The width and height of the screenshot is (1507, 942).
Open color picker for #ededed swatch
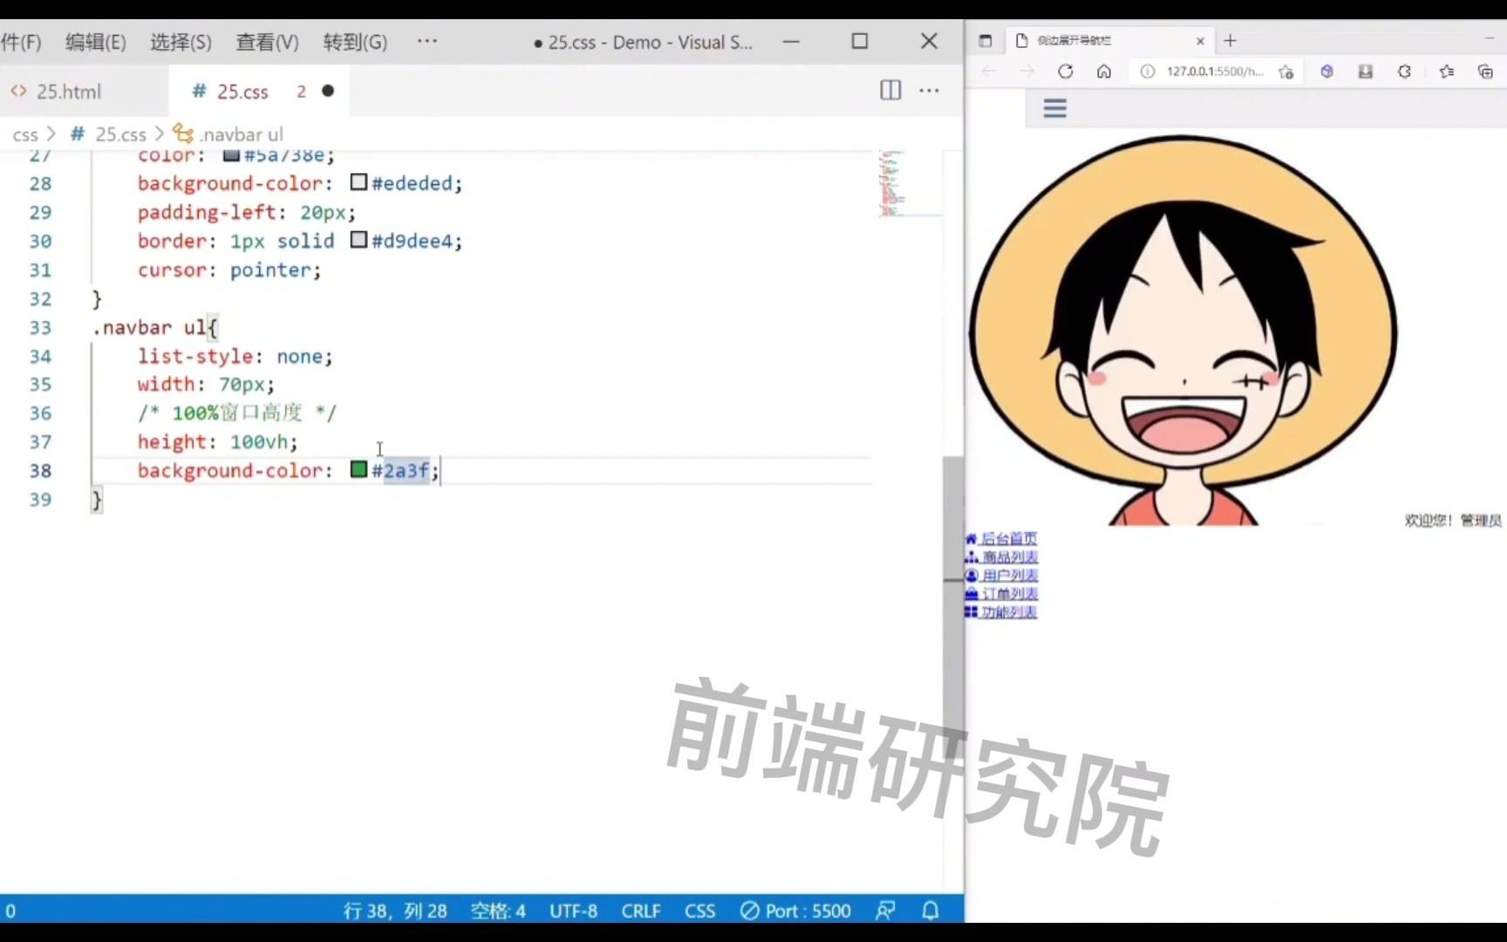point(358,182)
